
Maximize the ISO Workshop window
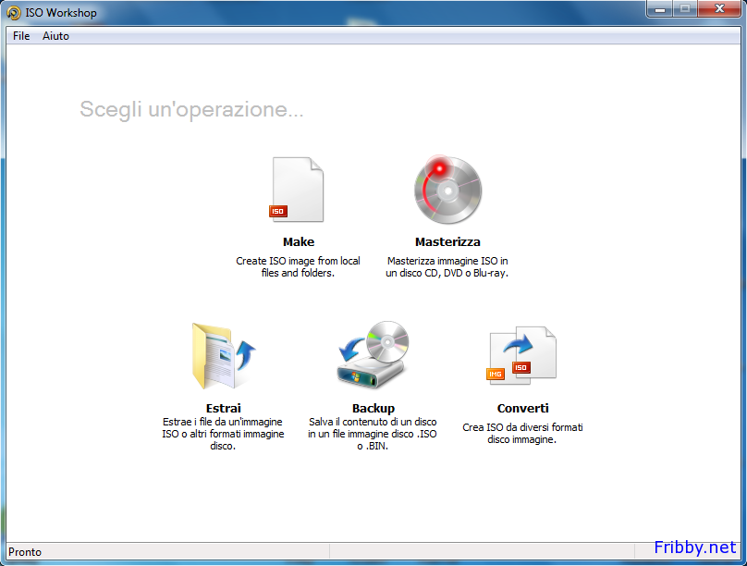[685, 9]
